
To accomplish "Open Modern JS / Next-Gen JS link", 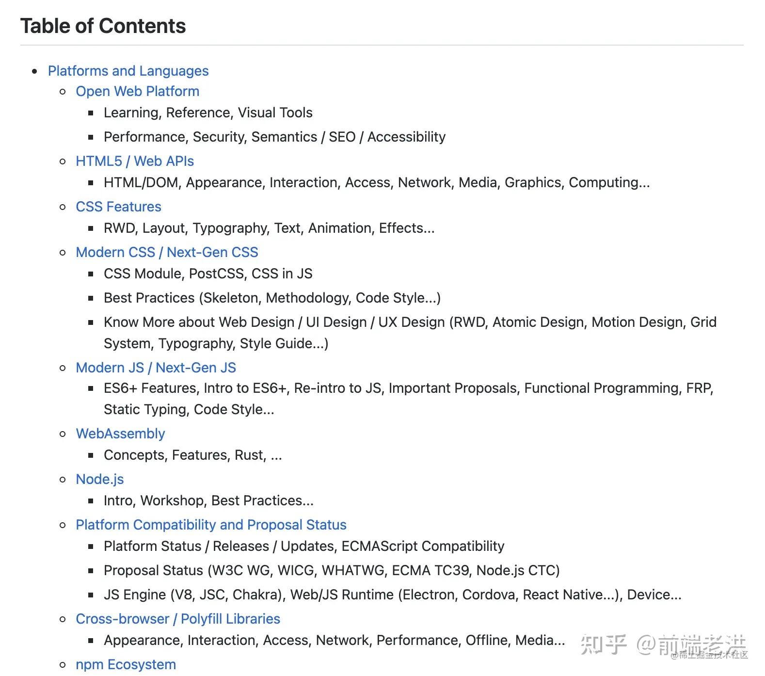I will (x=156, y=368).
